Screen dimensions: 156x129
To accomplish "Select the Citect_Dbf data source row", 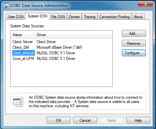I will coord(61,47).
